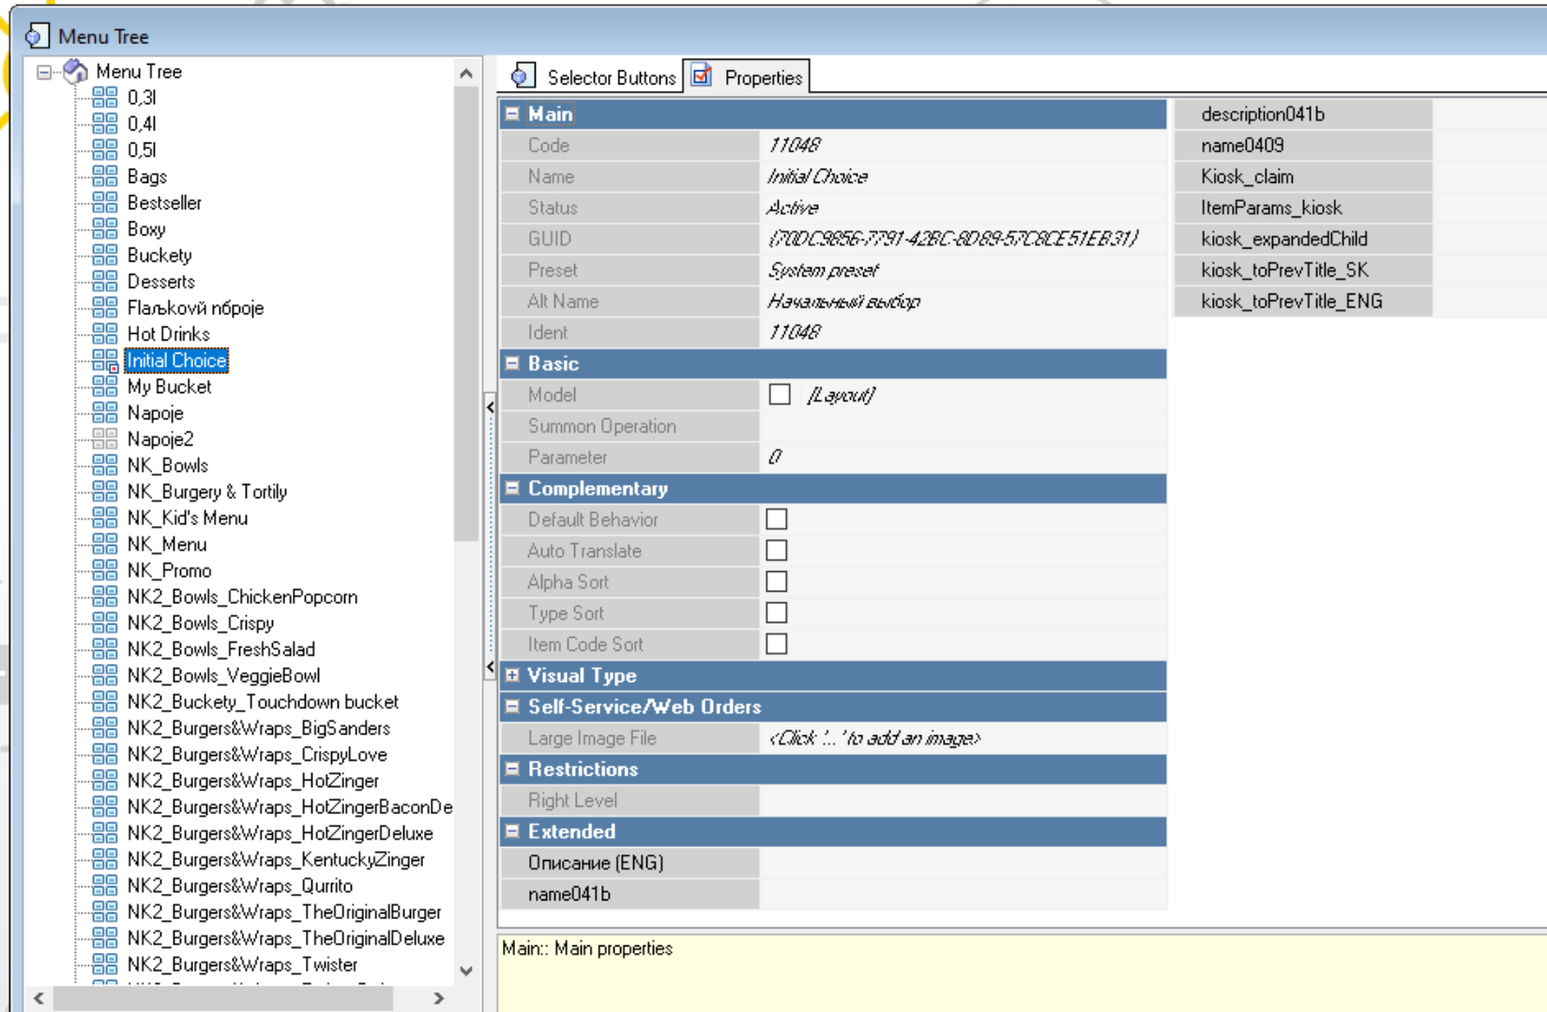The image size is (1547, 1012).
Task: Click the Parameter value field
Action: coord(963,457)
